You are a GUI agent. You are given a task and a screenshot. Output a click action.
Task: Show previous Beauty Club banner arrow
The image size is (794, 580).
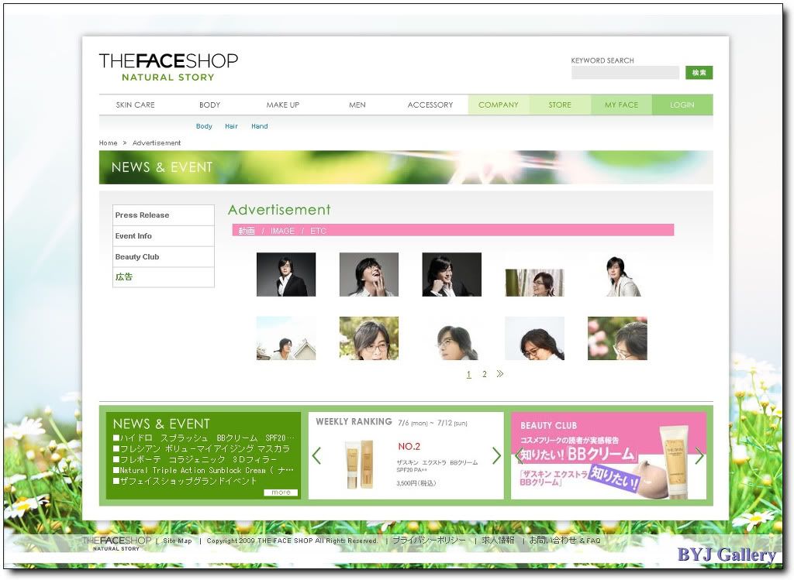point(519,455)
